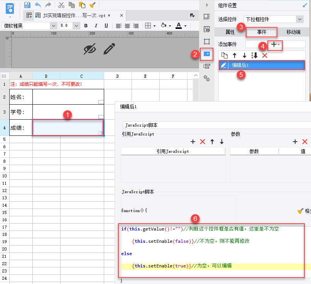Click the format code brush button
This screenshot has width=311, height=284.
(304, 211)
